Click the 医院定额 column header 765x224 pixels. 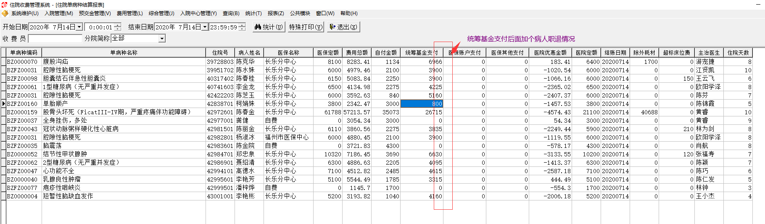[x=586, y=53]
